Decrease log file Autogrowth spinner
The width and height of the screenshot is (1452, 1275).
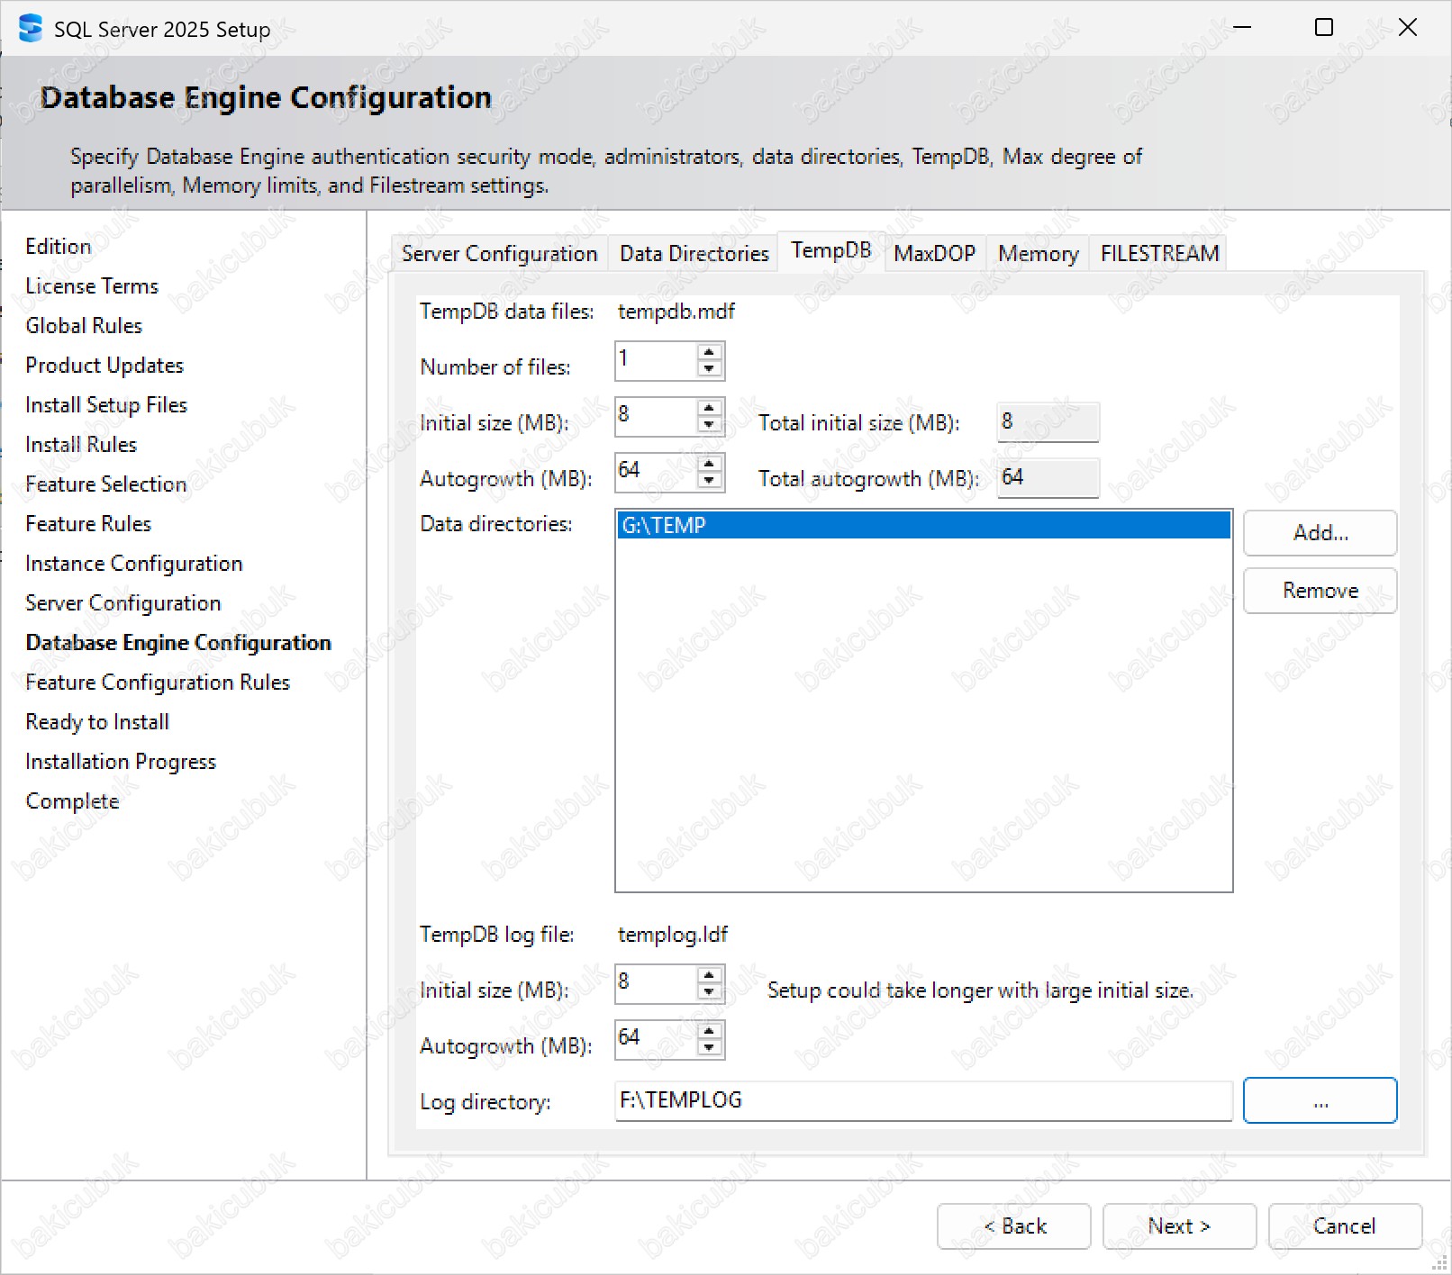click(710, 1048)
